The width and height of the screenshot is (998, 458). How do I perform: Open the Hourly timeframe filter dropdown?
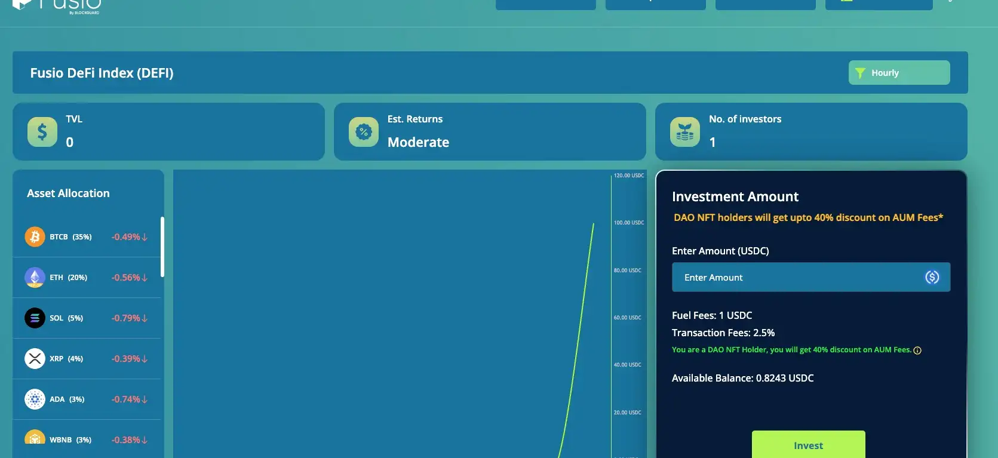899,73
